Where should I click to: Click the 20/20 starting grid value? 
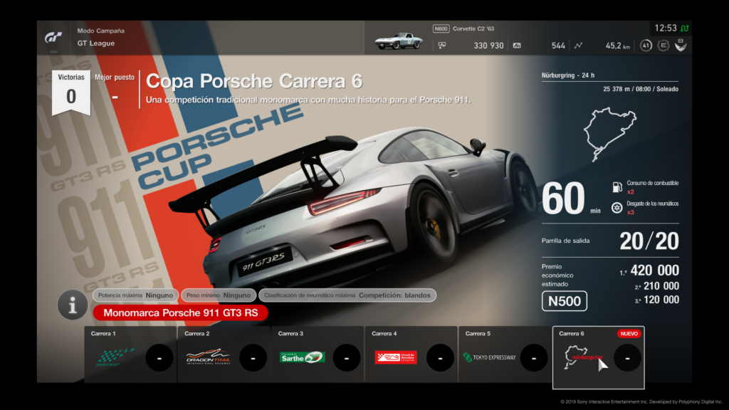(x=649, y=241)
